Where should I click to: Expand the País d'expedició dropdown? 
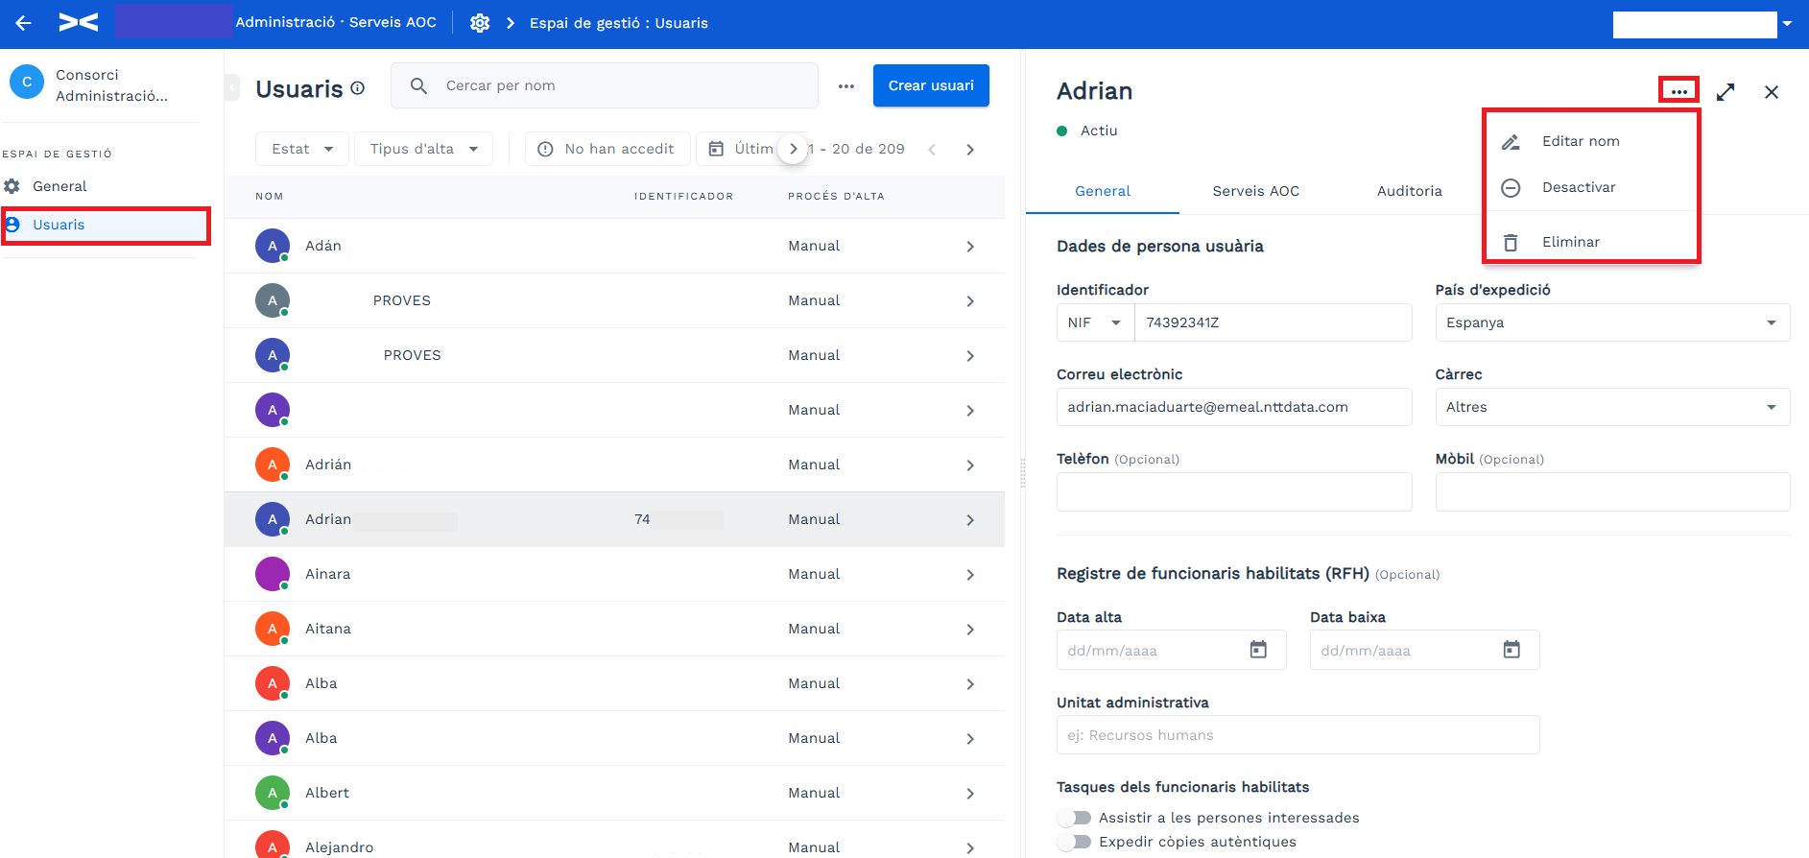click(1612, 322)
